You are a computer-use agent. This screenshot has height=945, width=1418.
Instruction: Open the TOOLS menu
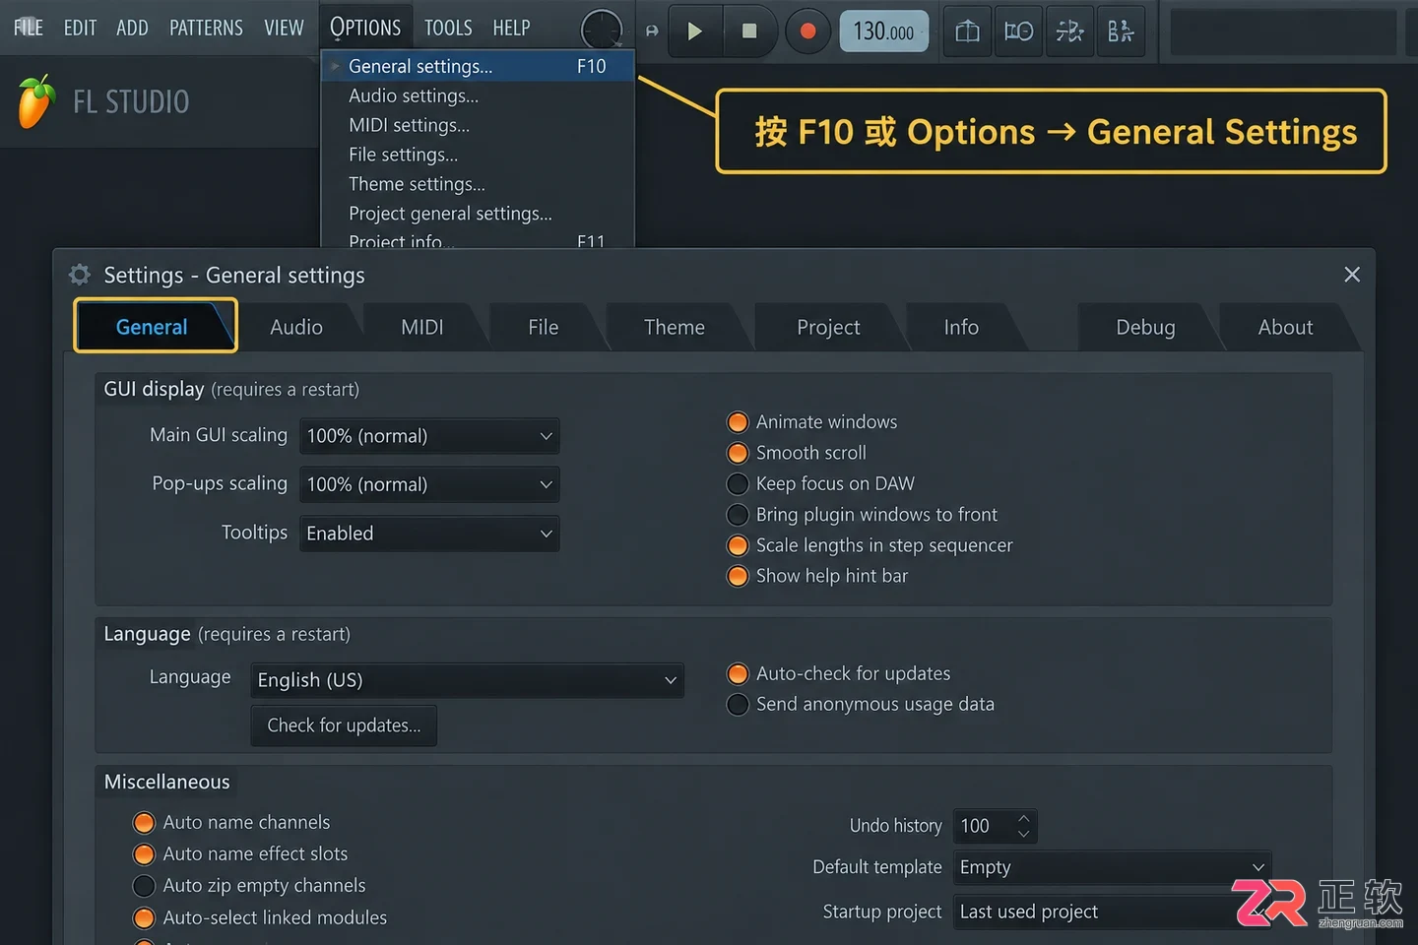click(448, 28)
